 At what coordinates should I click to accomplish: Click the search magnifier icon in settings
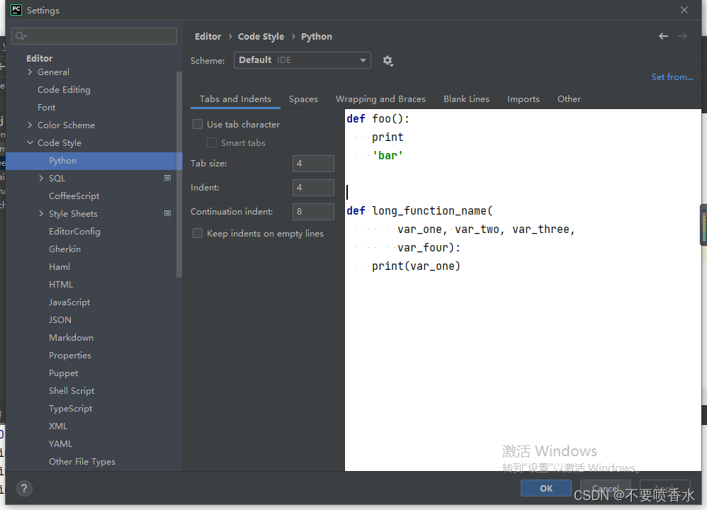click(21, 36)
